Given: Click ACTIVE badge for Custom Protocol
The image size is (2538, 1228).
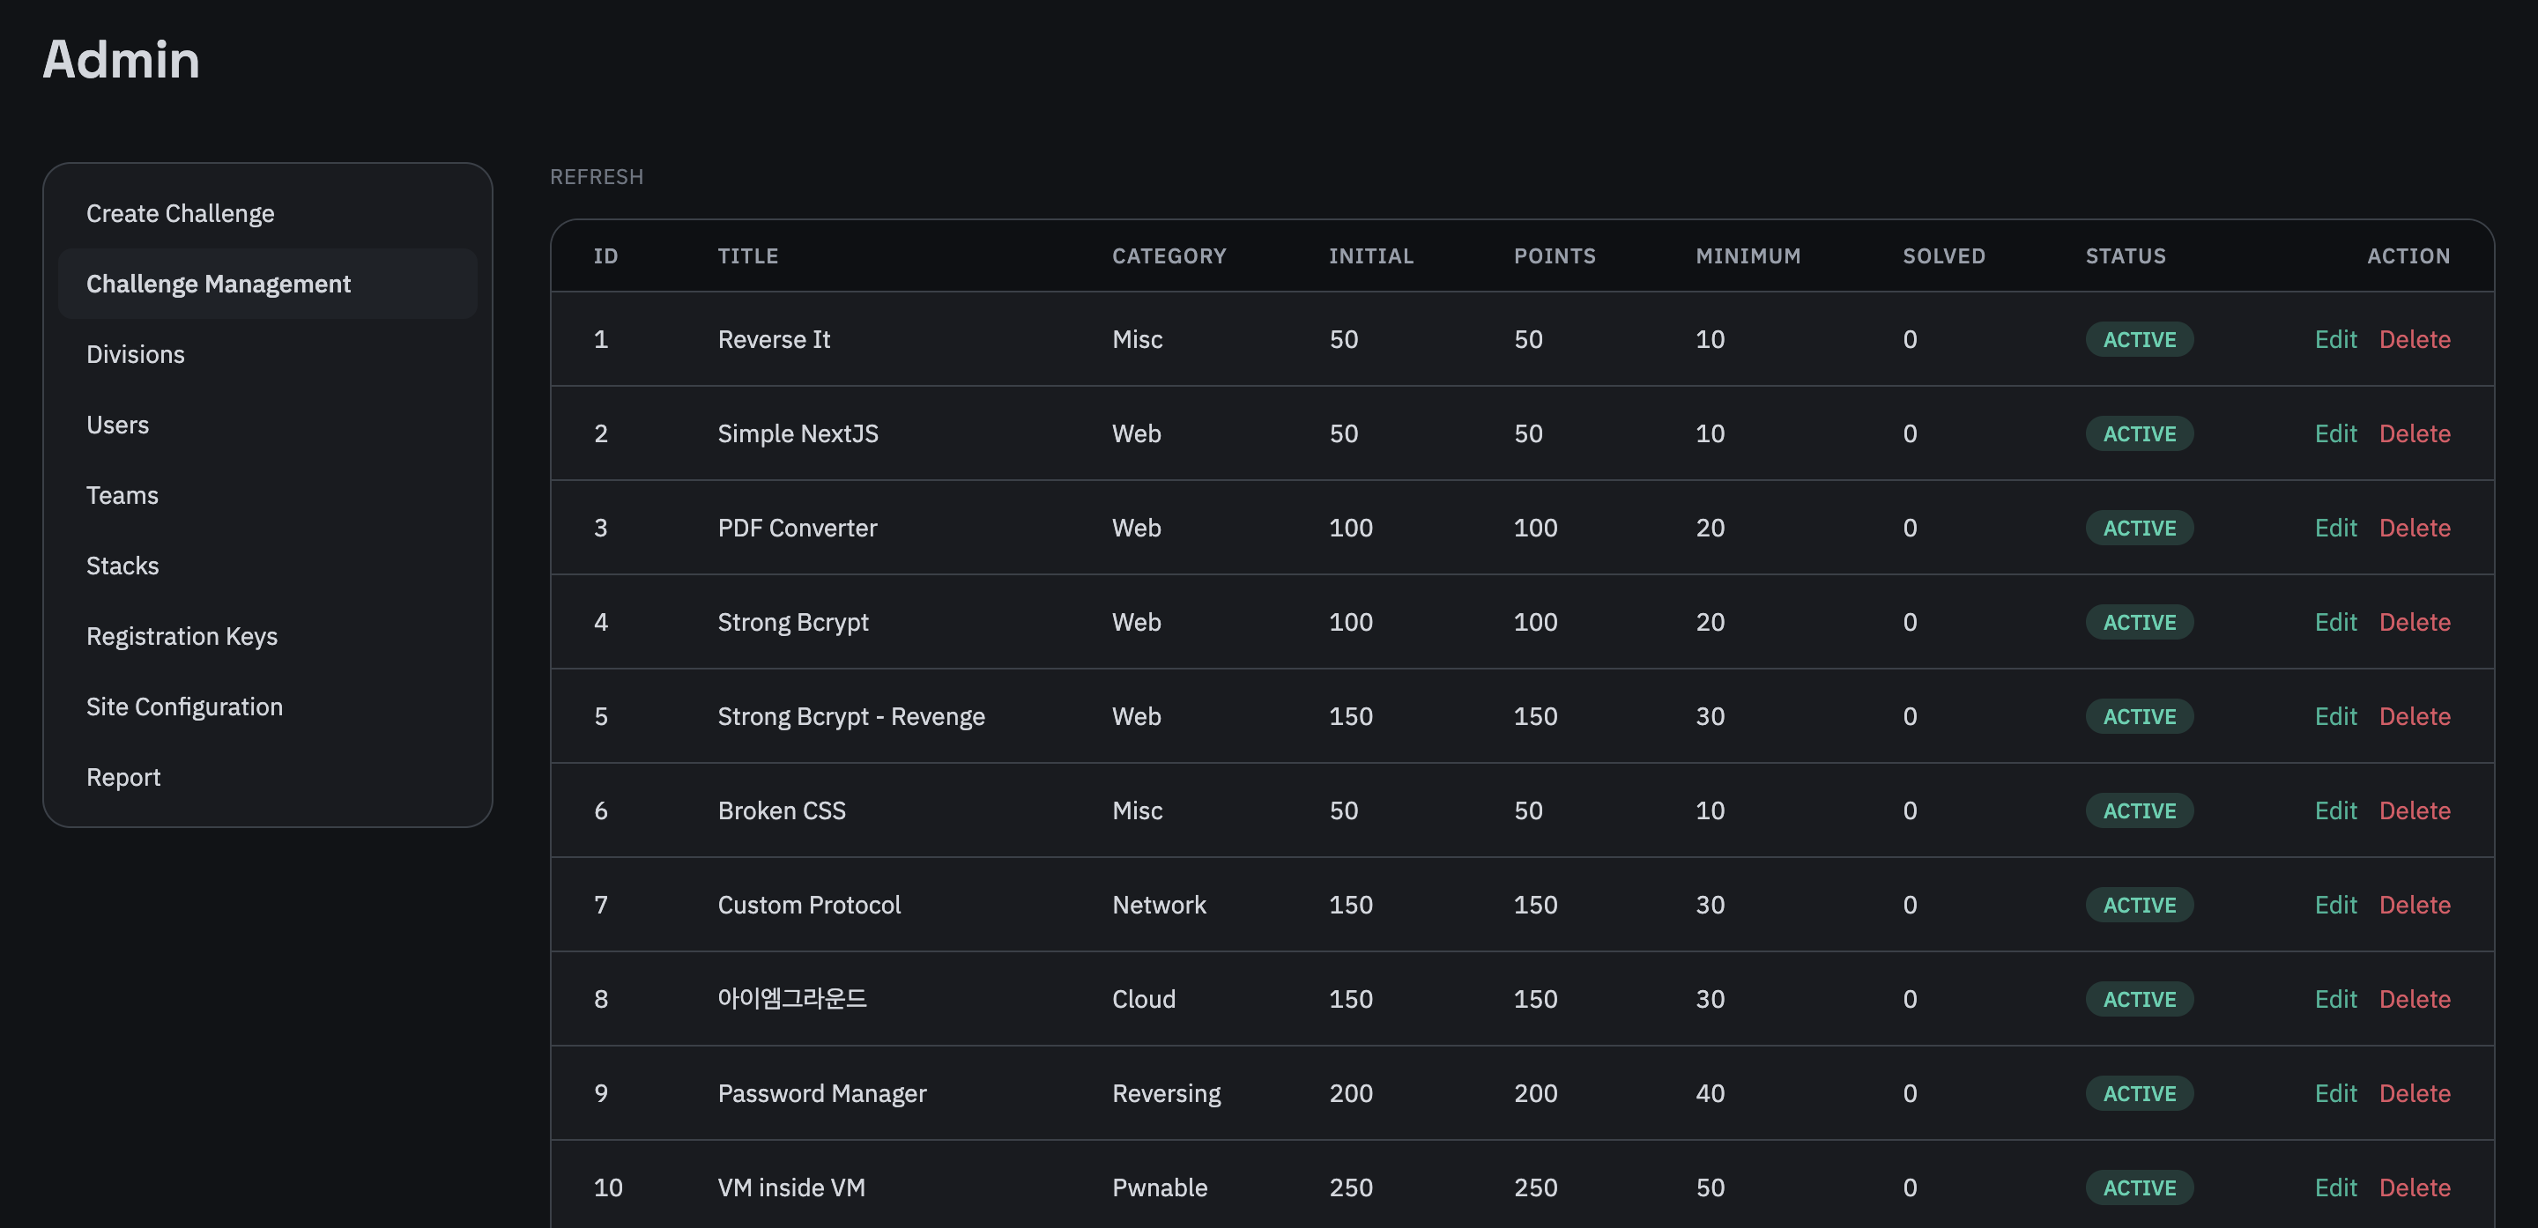Looking at the screenshot, I should tap(2139, 905).
